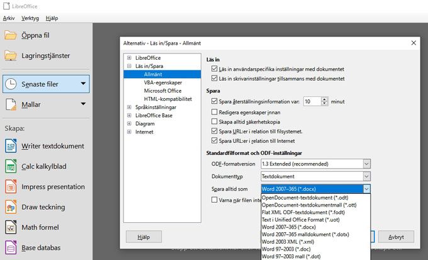Open the Hjälp menu in menu bar
The width and height of the screenshot is (428, 260).
52,18
